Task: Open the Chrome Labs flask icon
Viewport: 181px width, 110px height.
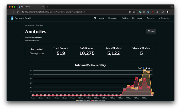Action: [x=163, y=12]
